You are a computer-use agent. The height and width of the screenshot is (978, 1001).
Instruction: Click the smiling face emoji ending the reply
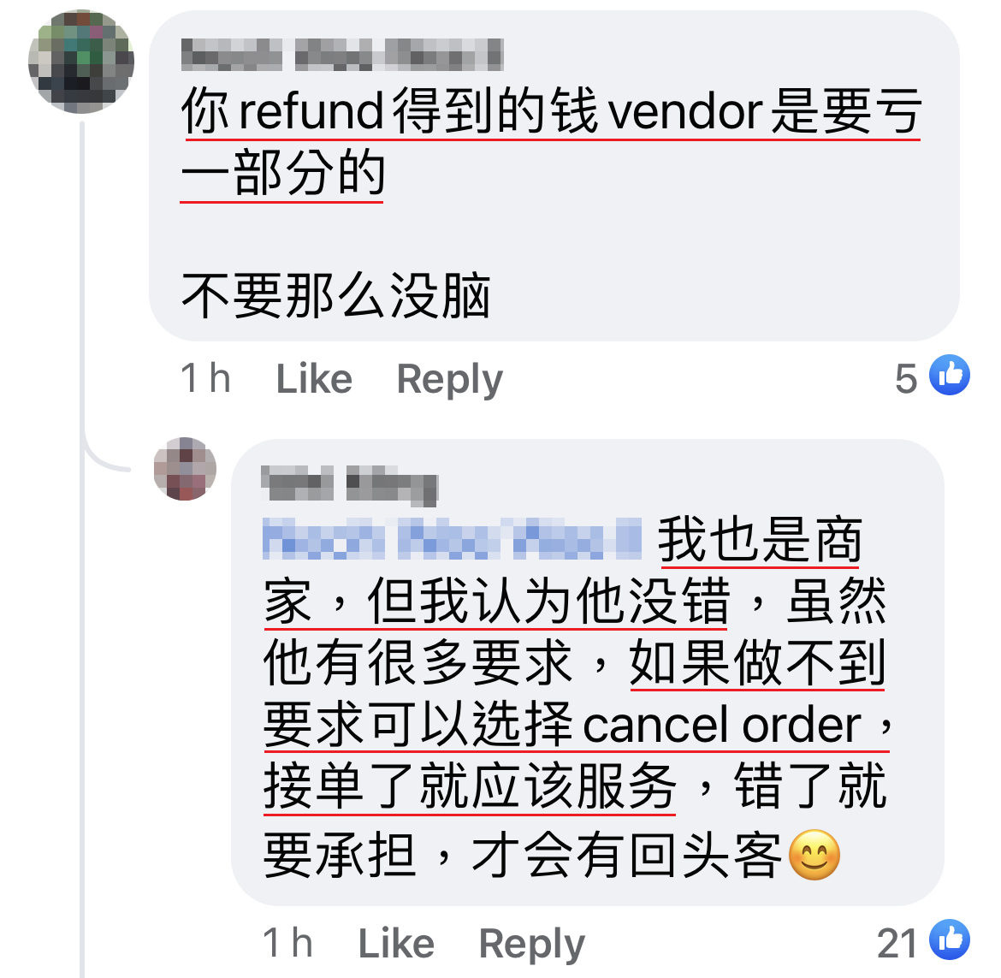tap(814, 855)
